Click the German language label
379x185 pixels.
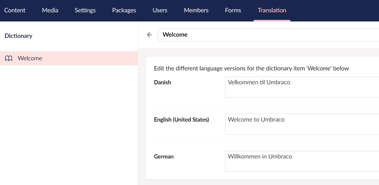pyautogui.click(x=164, y=157)
